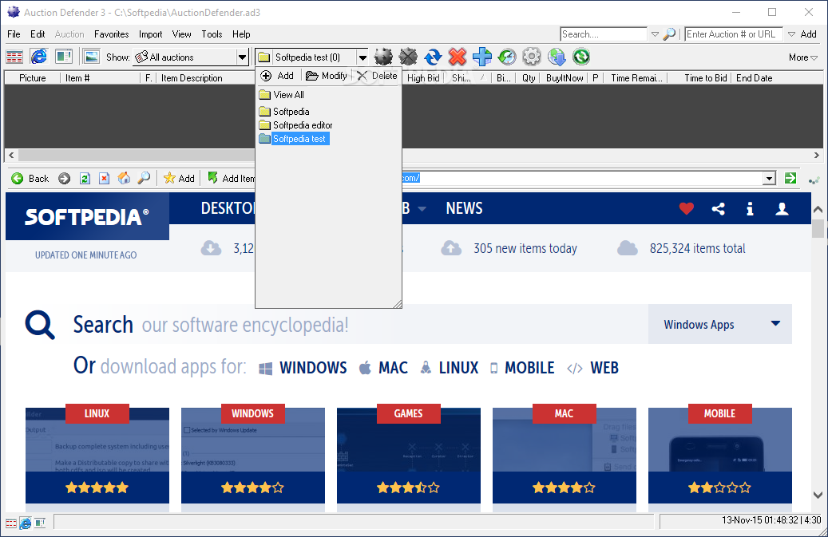Select the View All folder
This screenshot has height=537, width=828.
[x=282, y=95]
